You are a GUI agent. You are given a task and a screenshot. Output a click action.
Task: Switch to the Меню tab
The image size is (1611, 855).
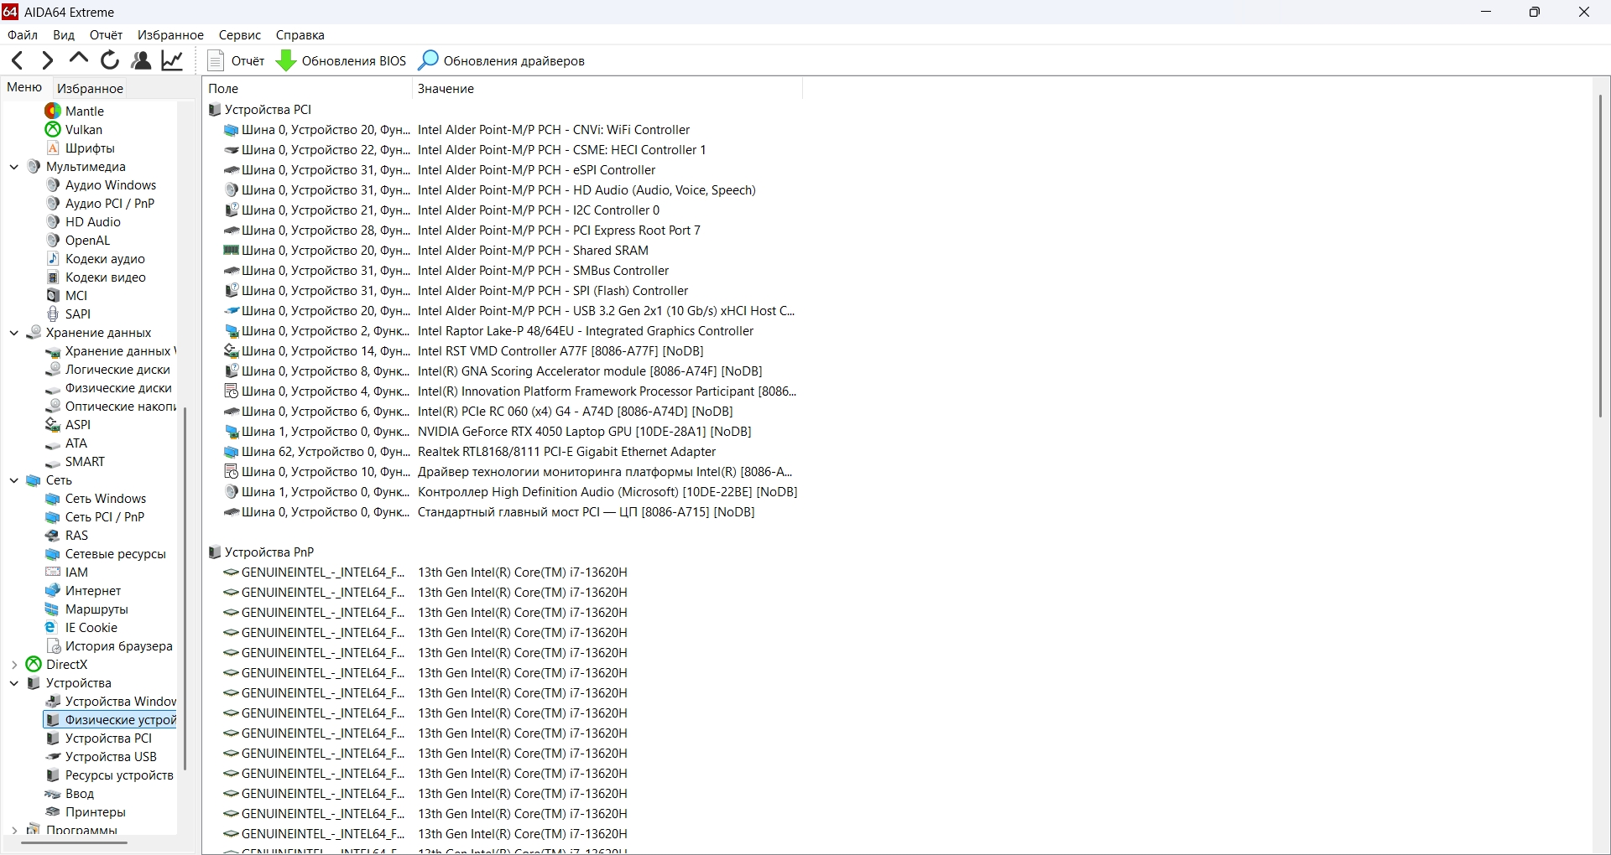point(24,87)
